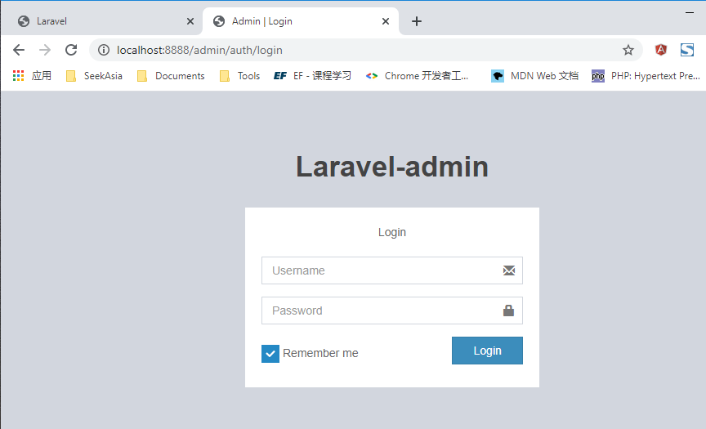706x429 pixels.
Task: Click the envelope icon in Username field
Action: pos(509,270)
